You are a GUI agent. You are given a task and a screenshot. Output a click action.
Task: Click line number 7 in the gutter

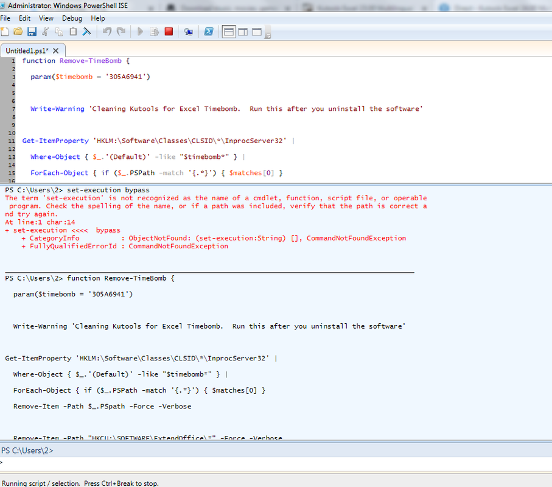tap(13, 109)
